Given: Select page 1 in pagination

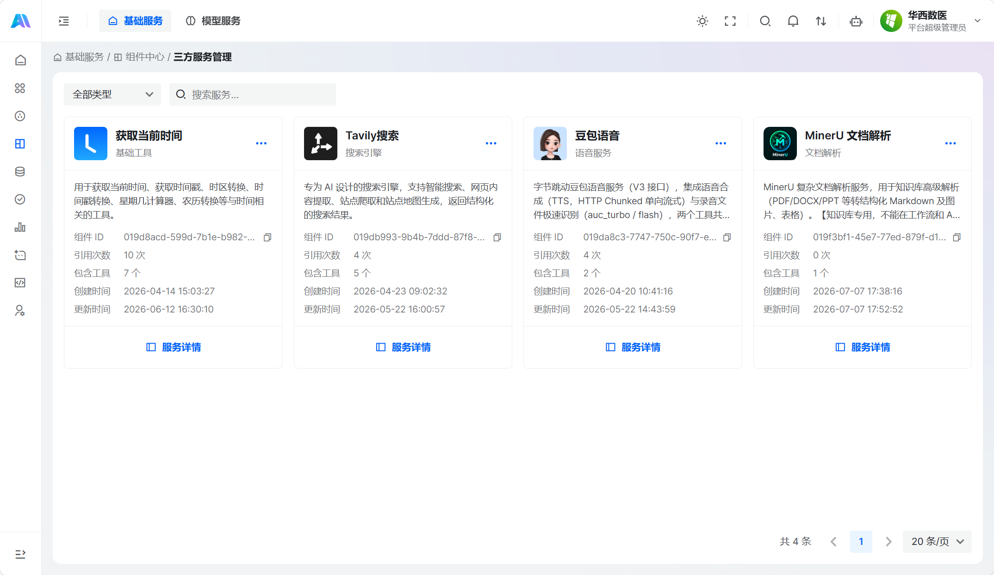Looking at the screenshot, I should (861, 542).
